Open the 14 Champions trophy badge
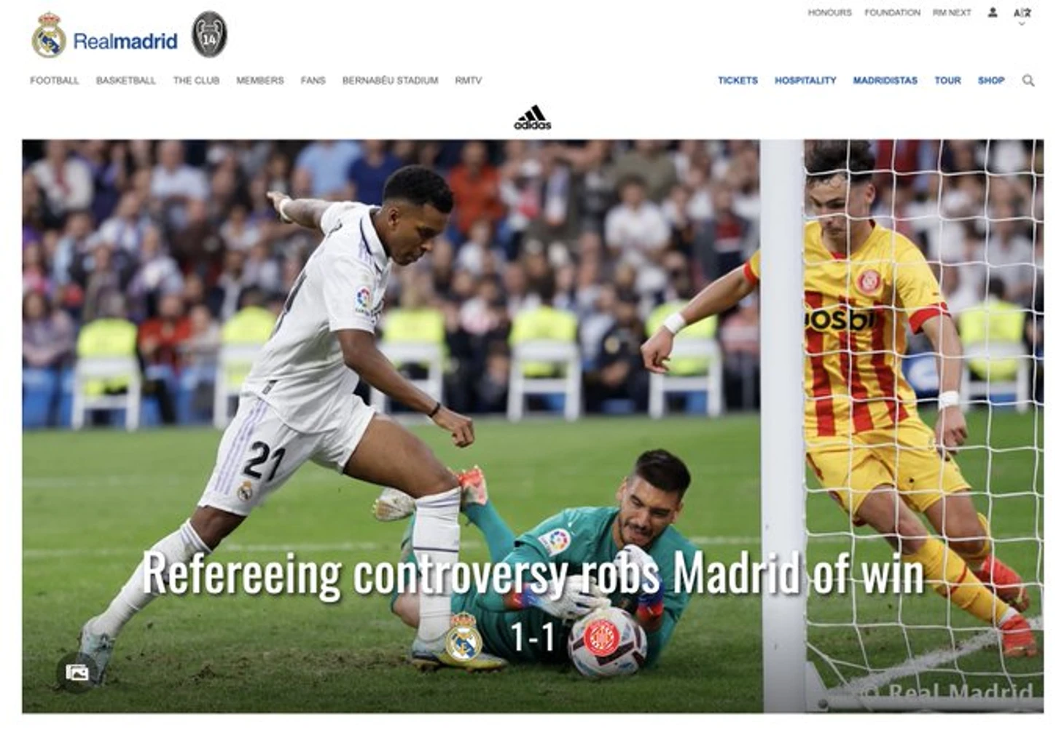This screenshot has height=730, width=1064. point(209,35)
